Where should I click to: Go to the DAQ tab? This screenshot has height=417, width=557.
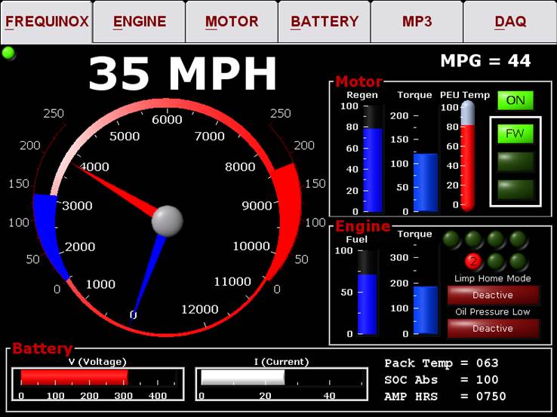(510, 22)
